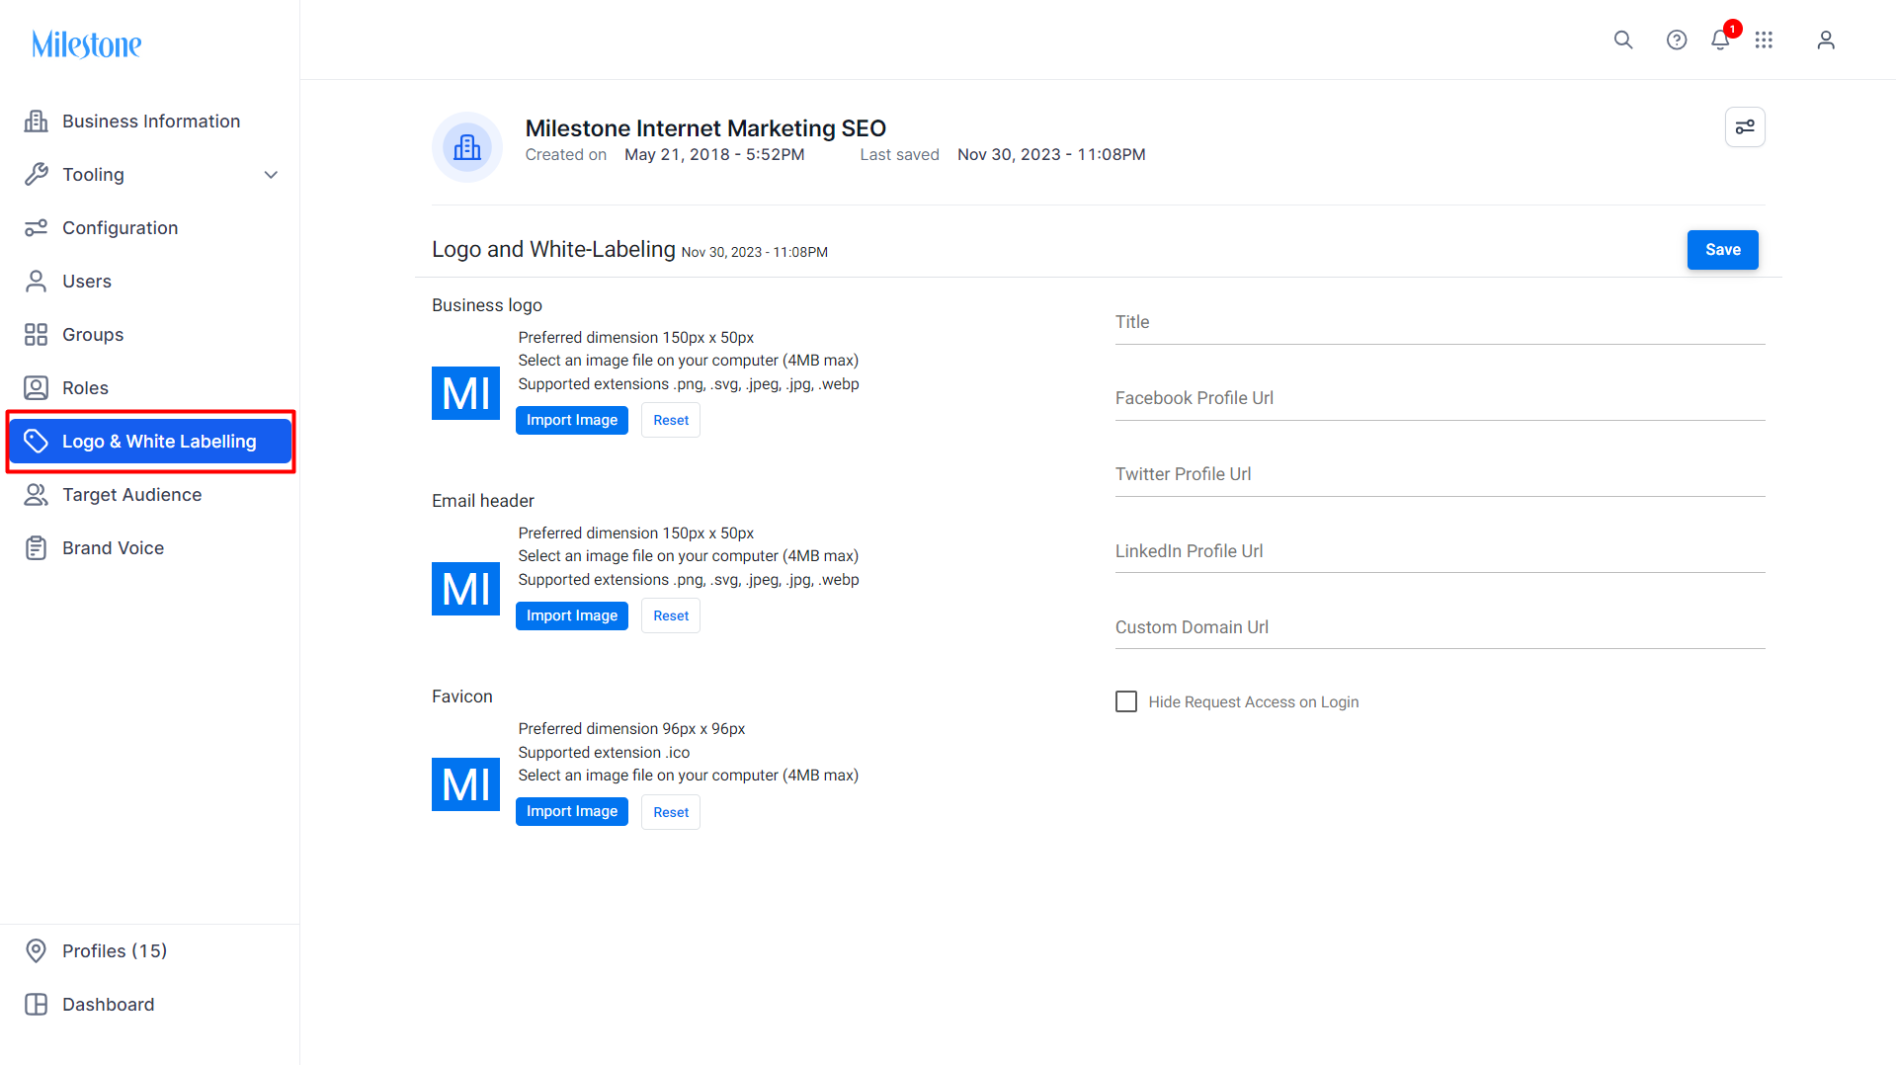The height and width of the screenshot is (1065, 1896).
Task: Import Image for Business logo
Action: click(x=572, y=420)
